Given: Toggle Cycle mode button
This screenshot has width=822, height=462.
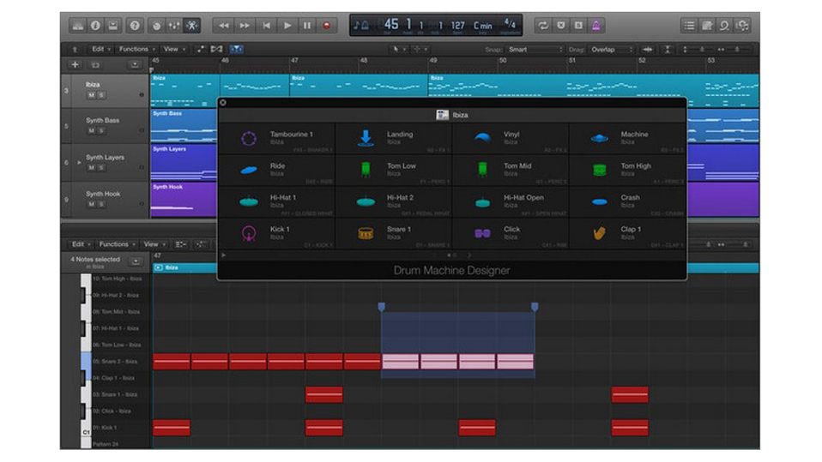Looking at the screenshot, I should click(543, 25).
